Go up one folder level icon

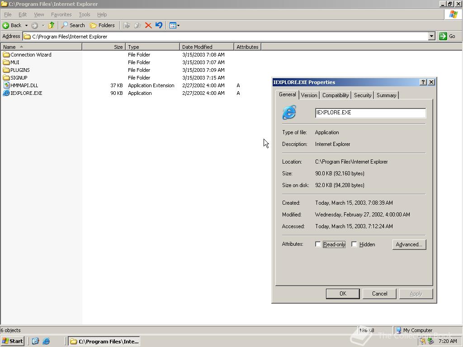coord(52,25)
